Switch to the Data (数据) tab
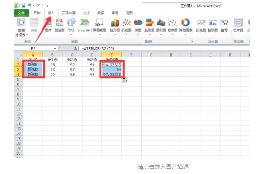 [x=101, y=13]
